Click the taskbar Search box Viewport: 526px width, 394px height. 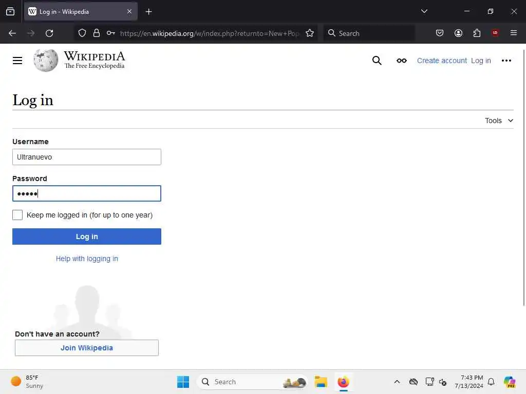pos(252,382)
